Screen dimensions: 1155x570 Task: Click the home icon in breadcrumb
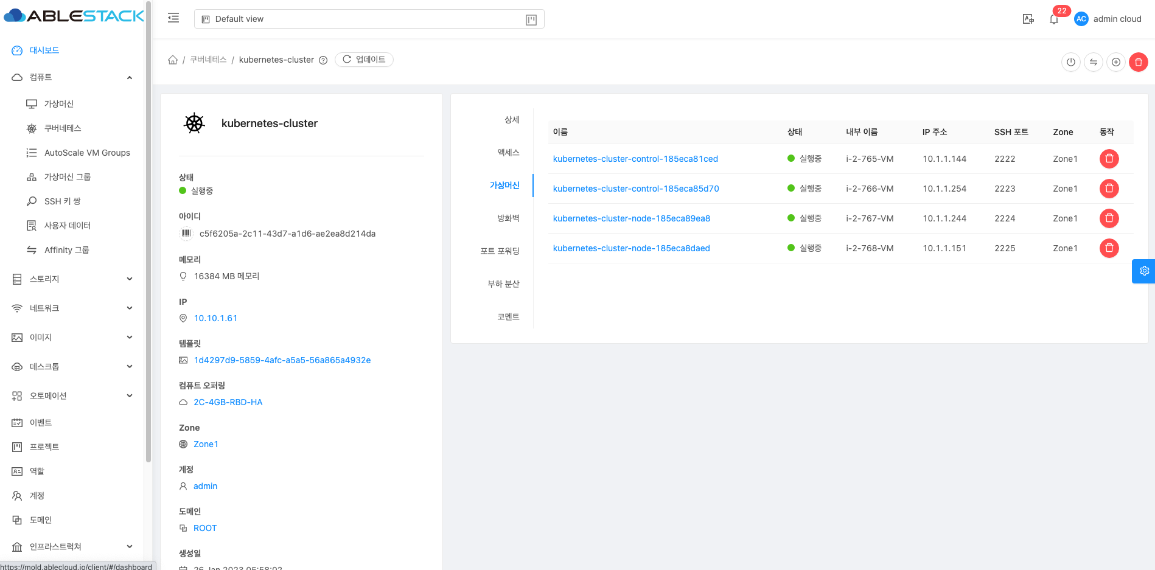point(173,60)
